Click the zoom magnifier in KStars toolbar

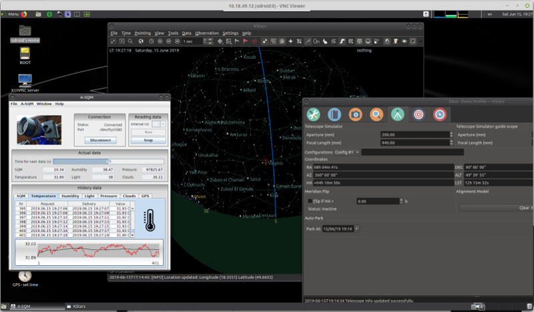point(130,41)
